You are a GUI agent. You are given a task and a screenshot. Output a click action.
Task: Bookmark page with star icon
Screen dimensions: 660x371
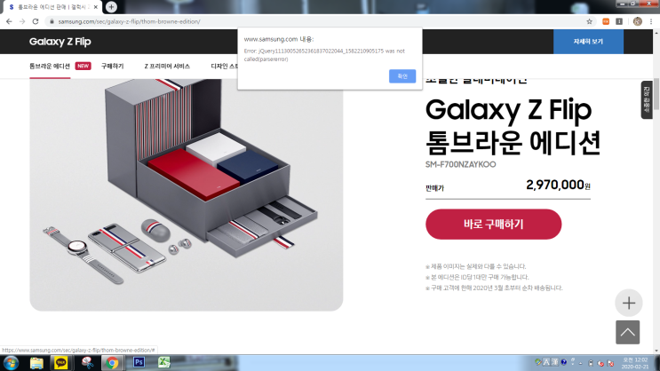point(589,21)
